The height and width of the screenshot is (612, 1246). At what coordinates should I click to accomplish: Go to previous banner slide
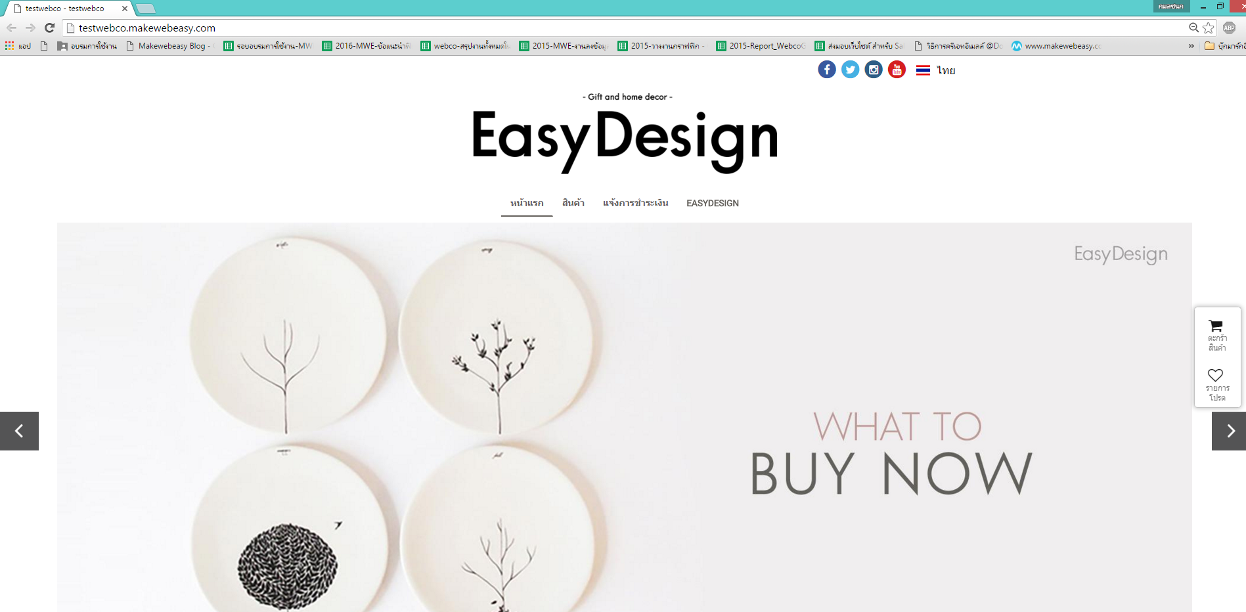tap(19, 431)
